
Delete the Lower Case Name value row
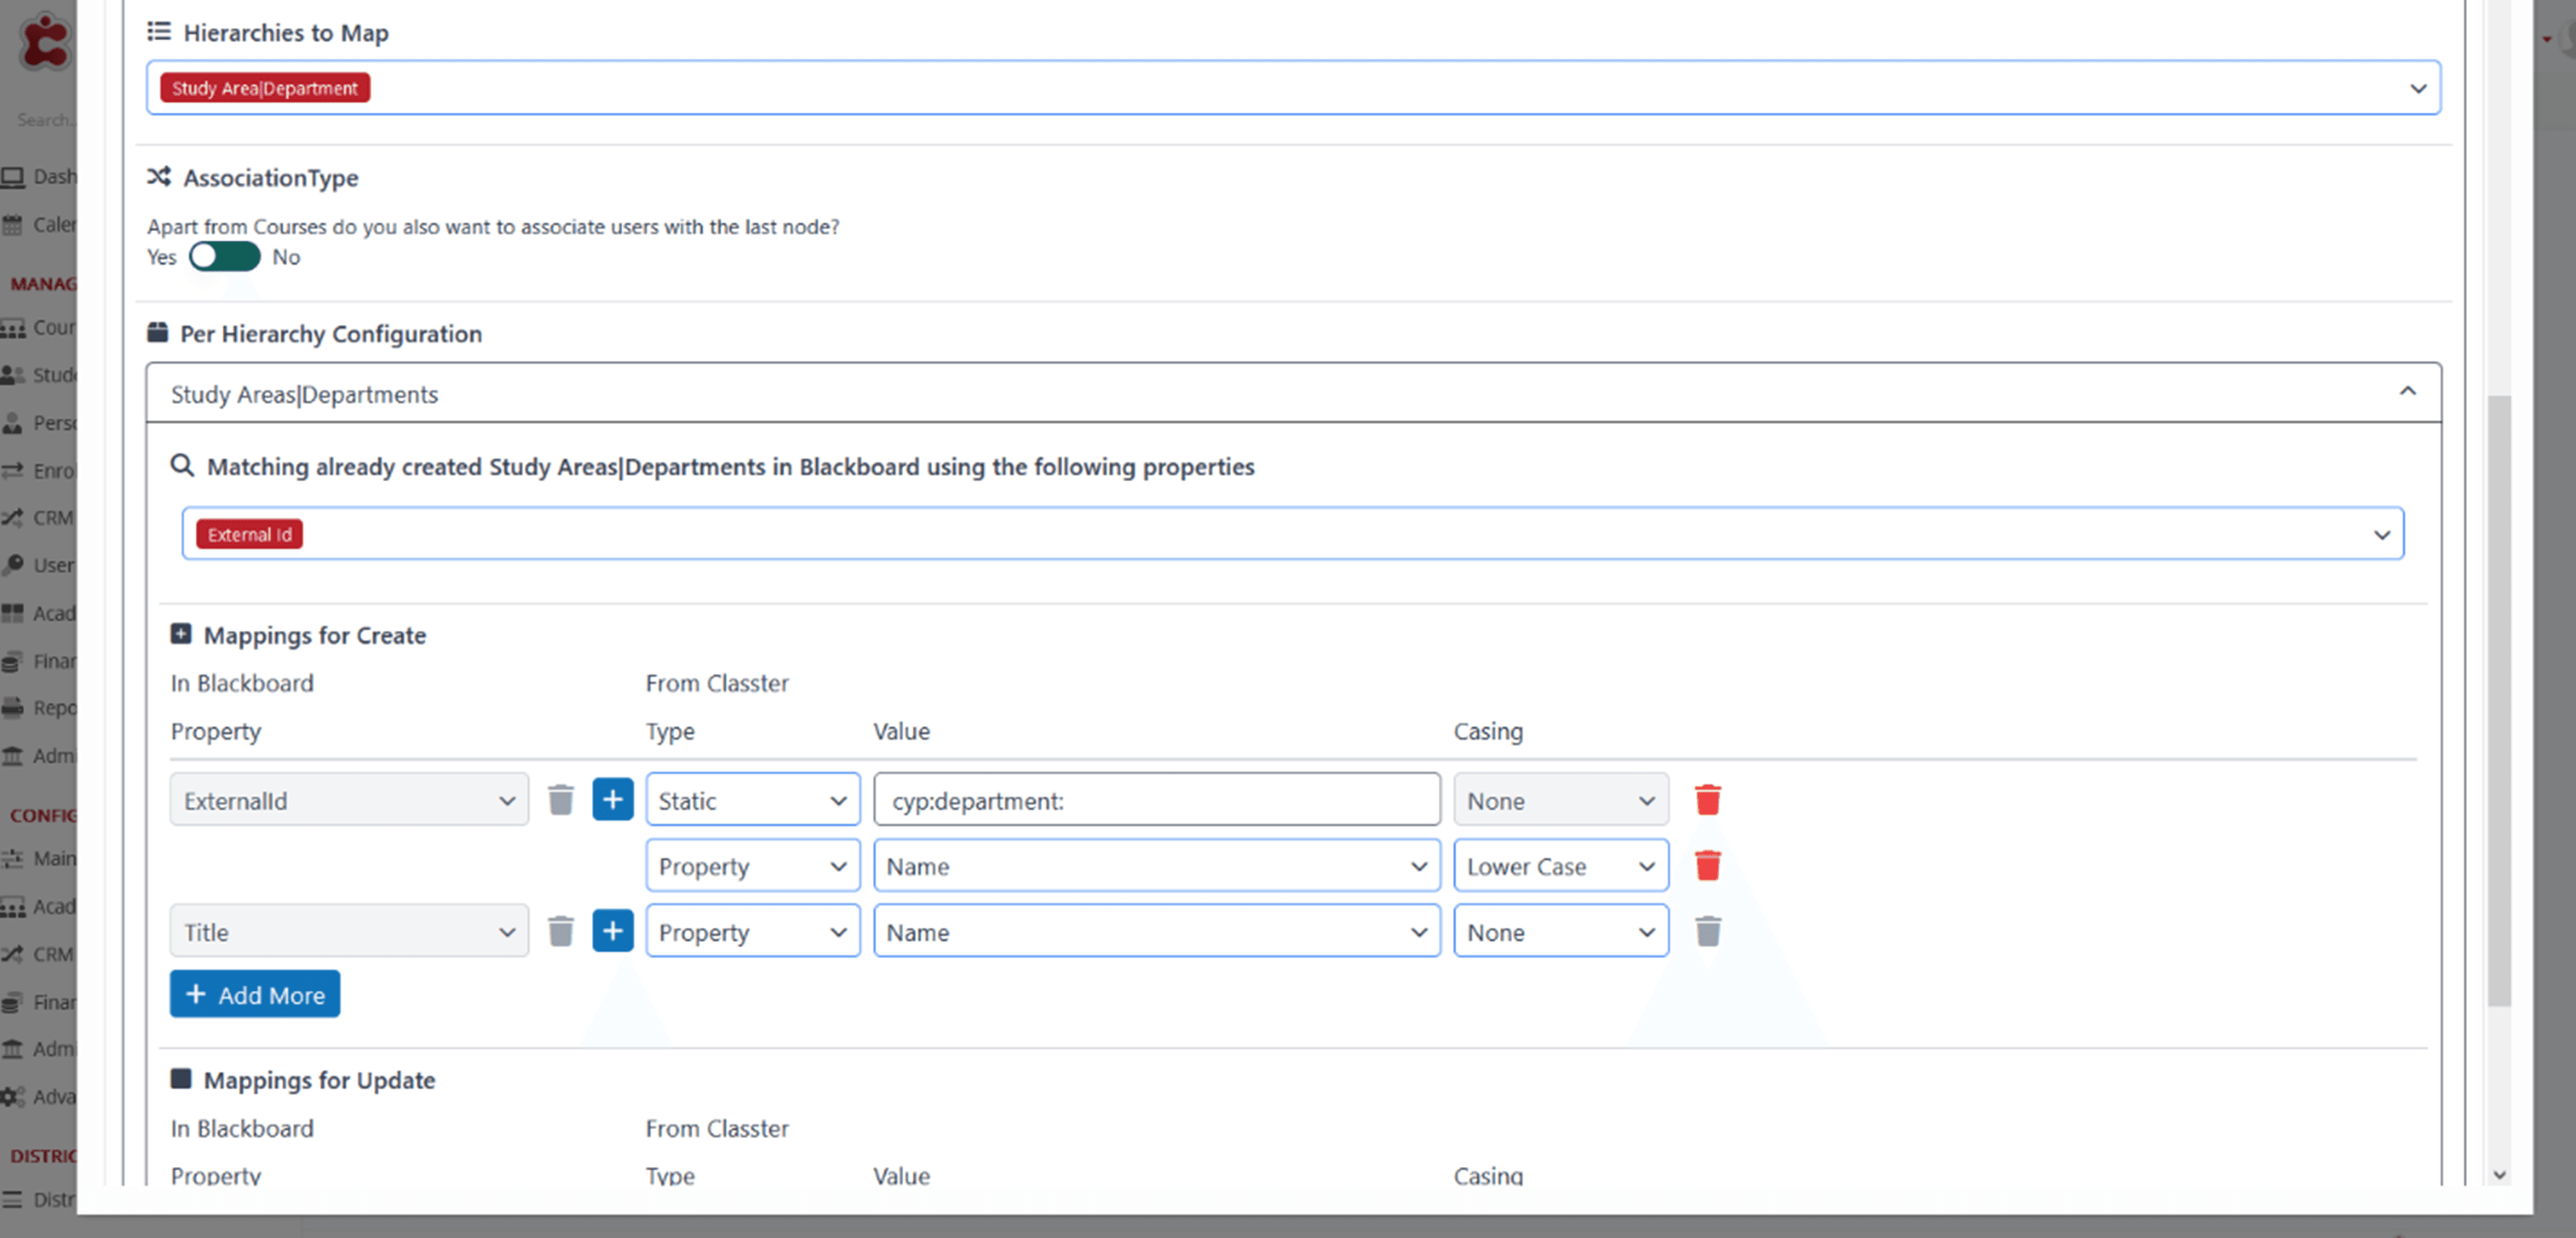[1707, 865]
